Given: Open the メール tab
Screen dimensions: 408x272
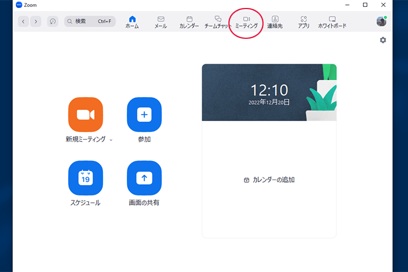Looking at the screenshot, I should tap(161, 22).
